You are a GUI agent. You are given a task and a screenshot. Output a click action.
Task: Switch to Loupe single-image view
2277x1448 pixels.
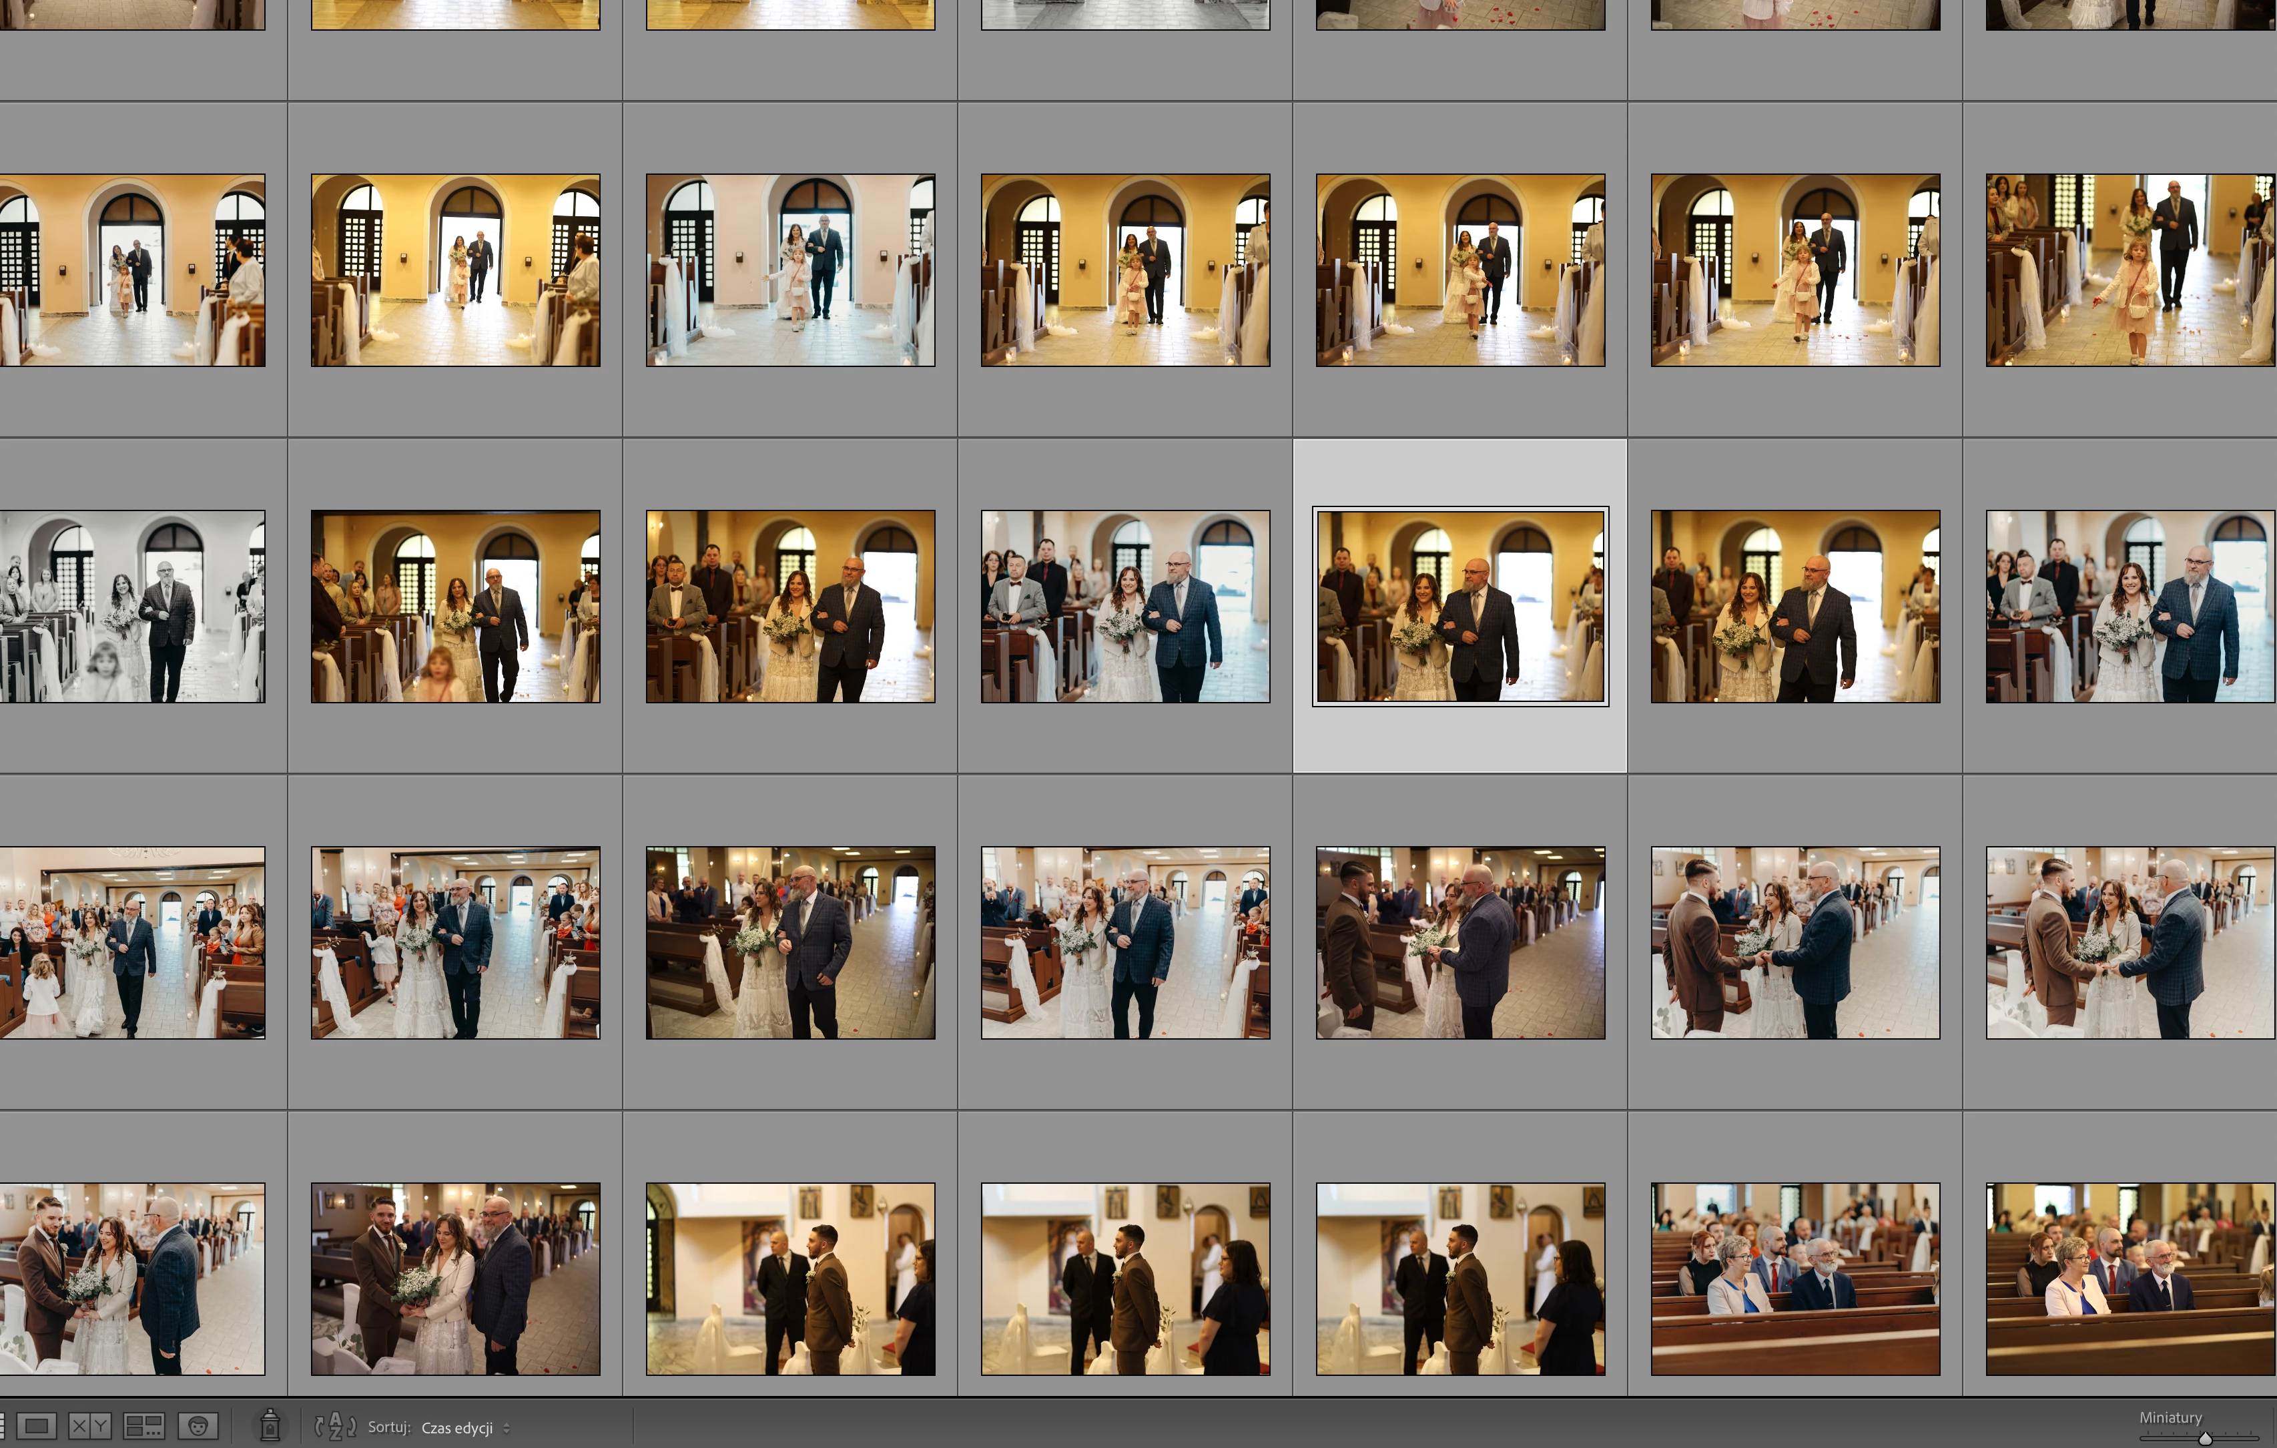click(x=37, y=1426)
